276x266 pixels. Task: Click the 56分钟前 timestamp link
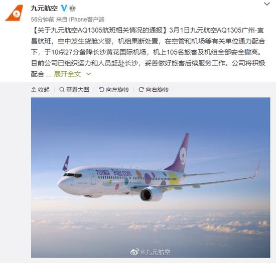43,20
